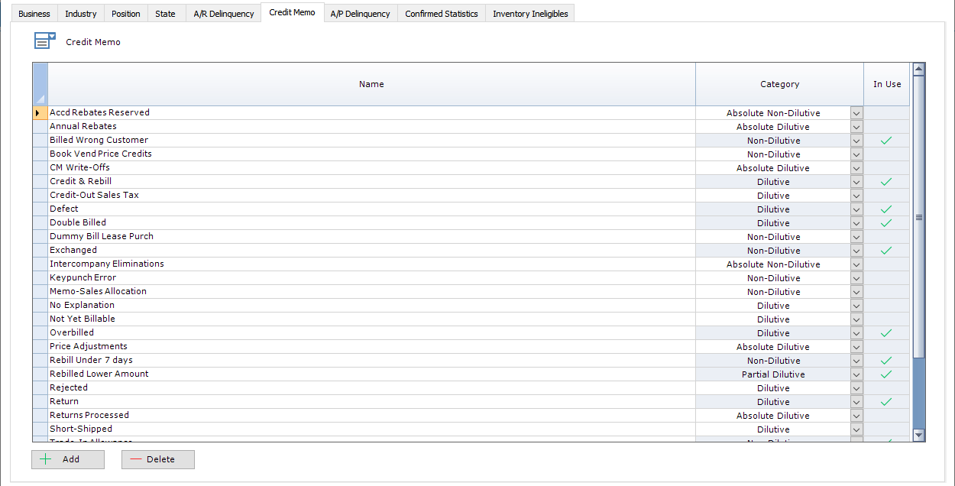Click the Credit Memo page icon
The width and height of the screenshot is (955, 486).
point(44,40)
